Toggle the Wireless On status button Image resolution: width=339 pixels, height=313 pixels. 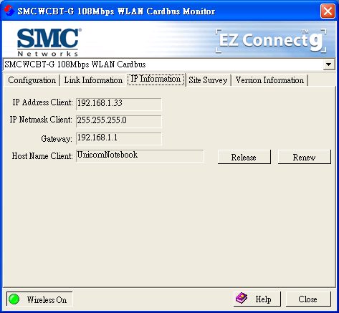(x=39, y=299)
